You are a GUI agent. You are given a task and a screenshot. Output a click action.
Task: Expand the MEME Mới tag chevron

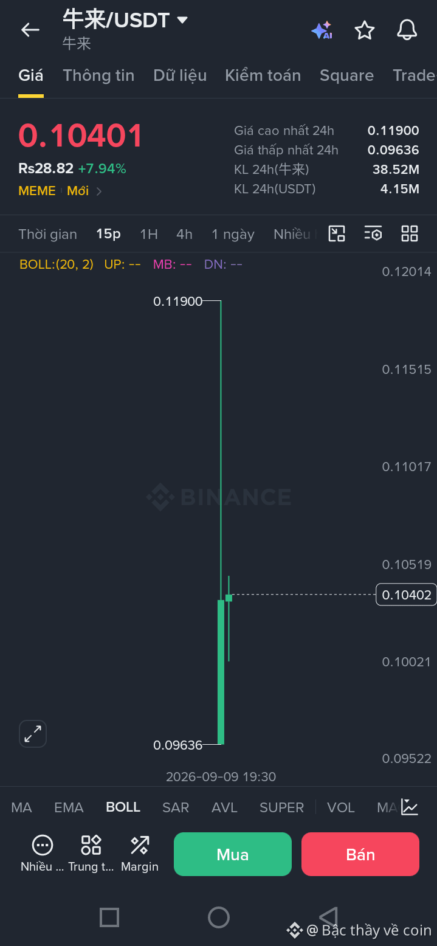click(x=99, y=191)
